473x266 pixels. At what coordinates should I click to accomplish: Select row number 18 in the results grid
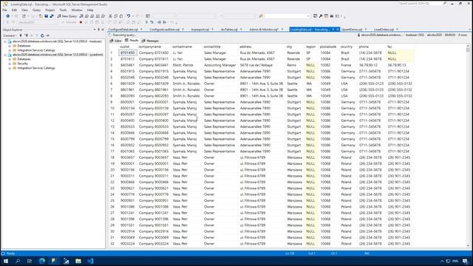[112, 157]
